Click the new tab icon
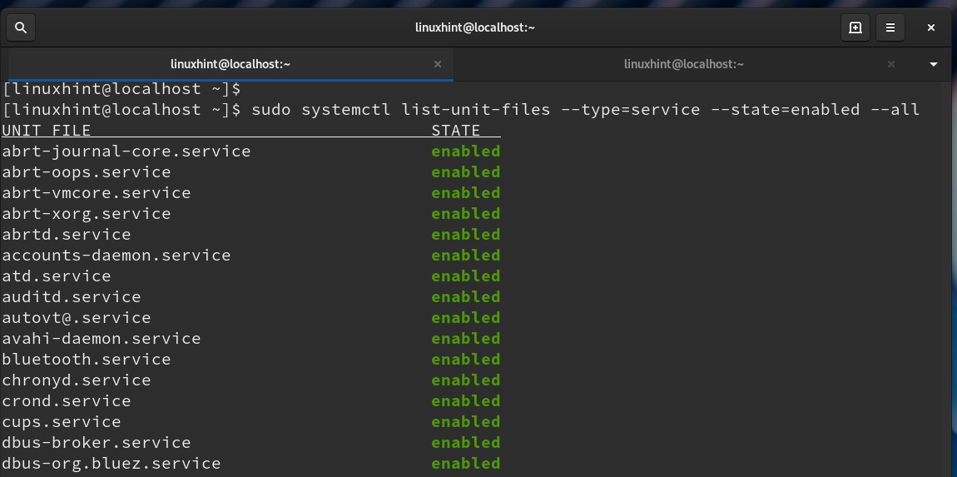The width and height of the screenshot is (957, 477). [855, 27]
